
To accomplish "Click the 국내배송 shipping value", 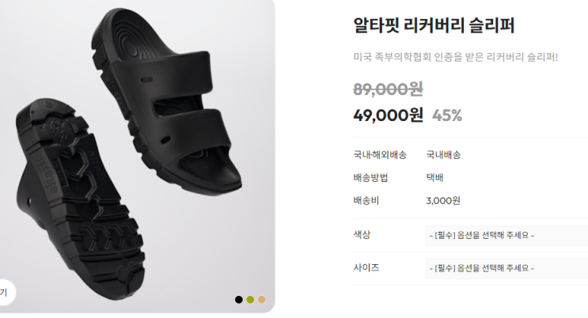I will click(443, 155).
